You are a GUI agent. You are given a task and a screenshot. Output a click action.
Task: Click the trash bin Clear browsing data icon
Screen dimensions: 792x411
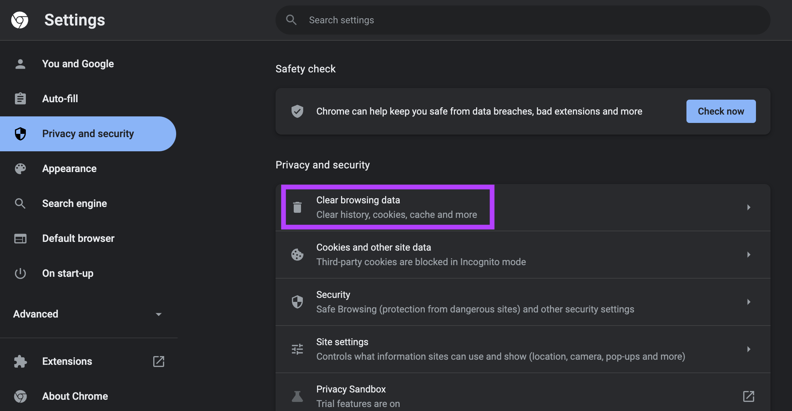(x=297, y=207)
